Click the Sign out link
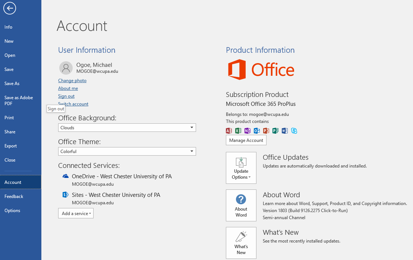Image resolution: width=413 pixels, height=260 pixels. (66, 96)
